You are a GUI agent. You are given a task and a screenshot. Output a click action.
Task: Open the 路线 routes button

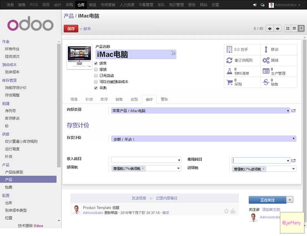tap(279, 60)
